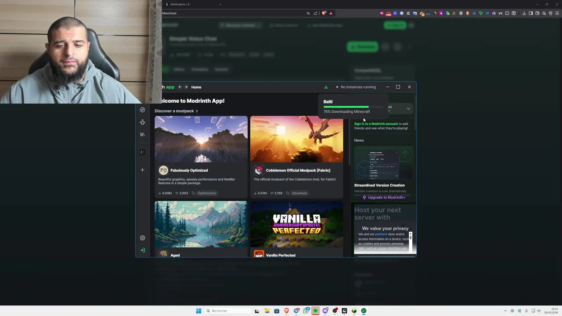Click the 76% Downloading Minecraft status text
This screenshot has height=316, width=562.
pyautogui.click(x=347, y=111)
